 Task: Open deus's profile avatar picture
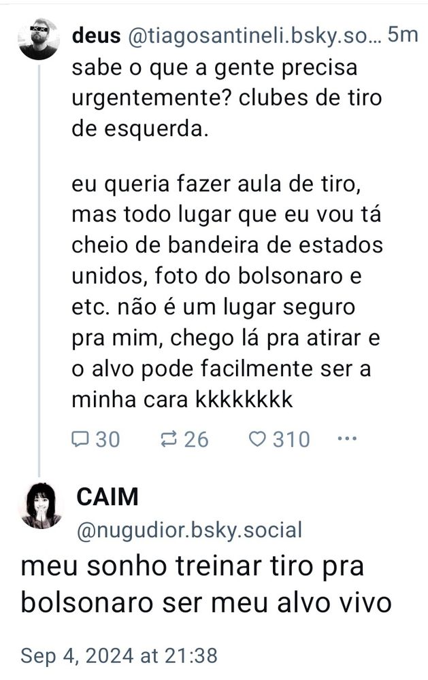click(39, 39)
